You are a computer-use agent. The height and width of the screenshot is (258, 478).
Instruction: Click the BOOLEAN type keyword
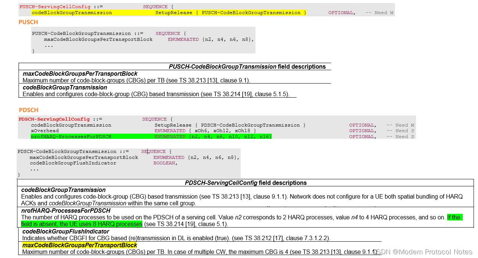pyautogui.click(x=165, y=163)
